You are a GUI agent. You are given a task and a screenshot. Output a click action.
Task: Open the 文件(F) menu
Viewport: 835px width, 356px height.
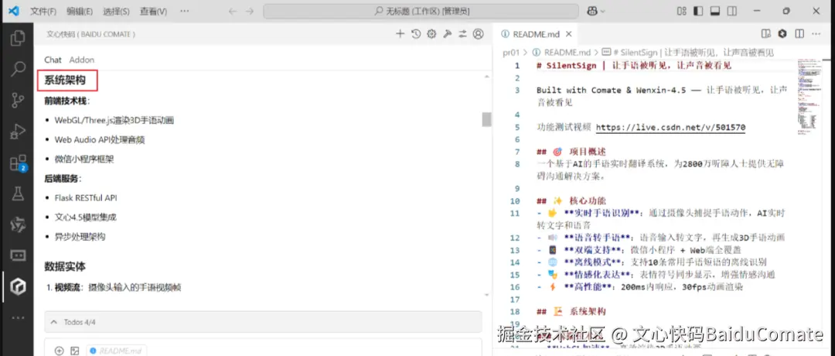click(43, 11)
